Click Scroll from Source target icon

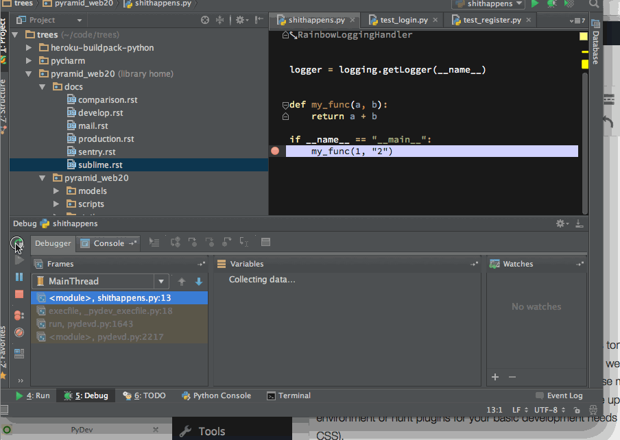205,20
